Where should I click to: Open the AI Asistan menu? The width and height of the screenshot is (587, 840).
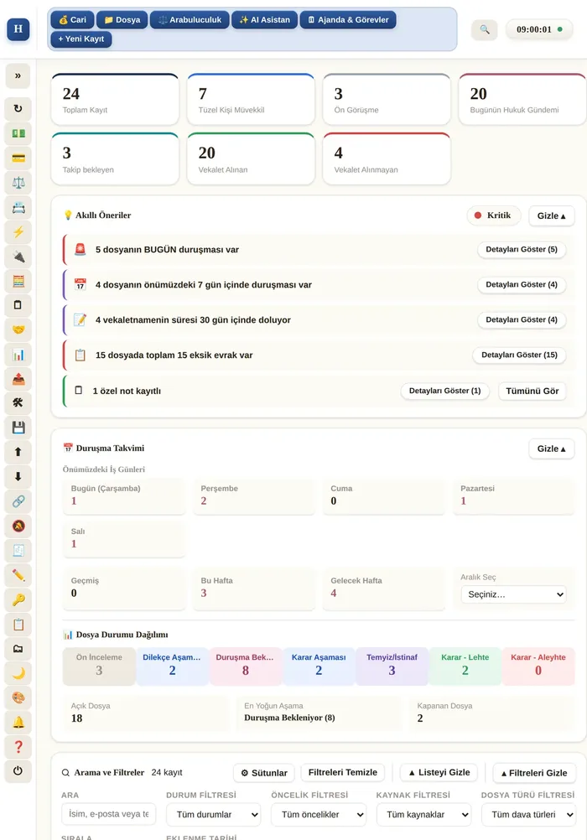tap(264, 20)
